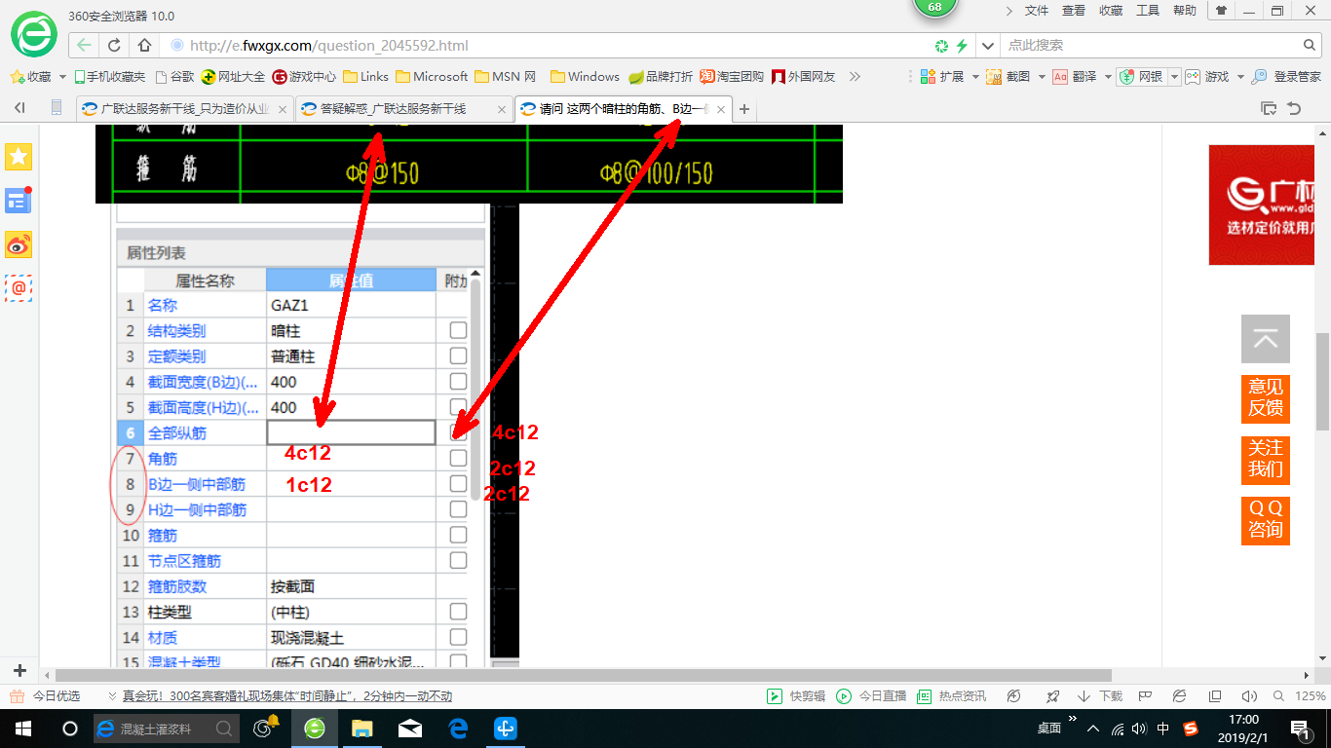Go back with the browser back arrow
This screenshot has width=1331, height=748.
tap(85, 45)
